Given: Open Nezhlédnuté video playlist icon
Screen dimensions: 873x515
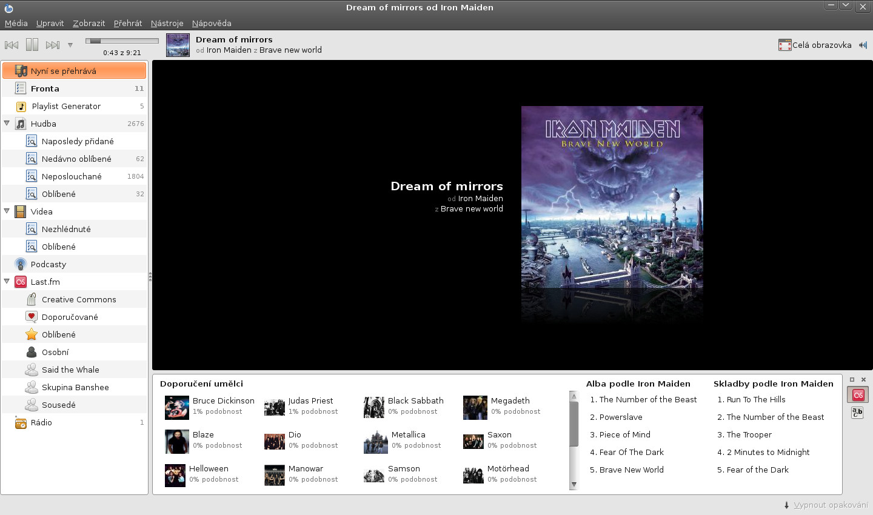Looking at the screenshot, I should pos(32,229).
